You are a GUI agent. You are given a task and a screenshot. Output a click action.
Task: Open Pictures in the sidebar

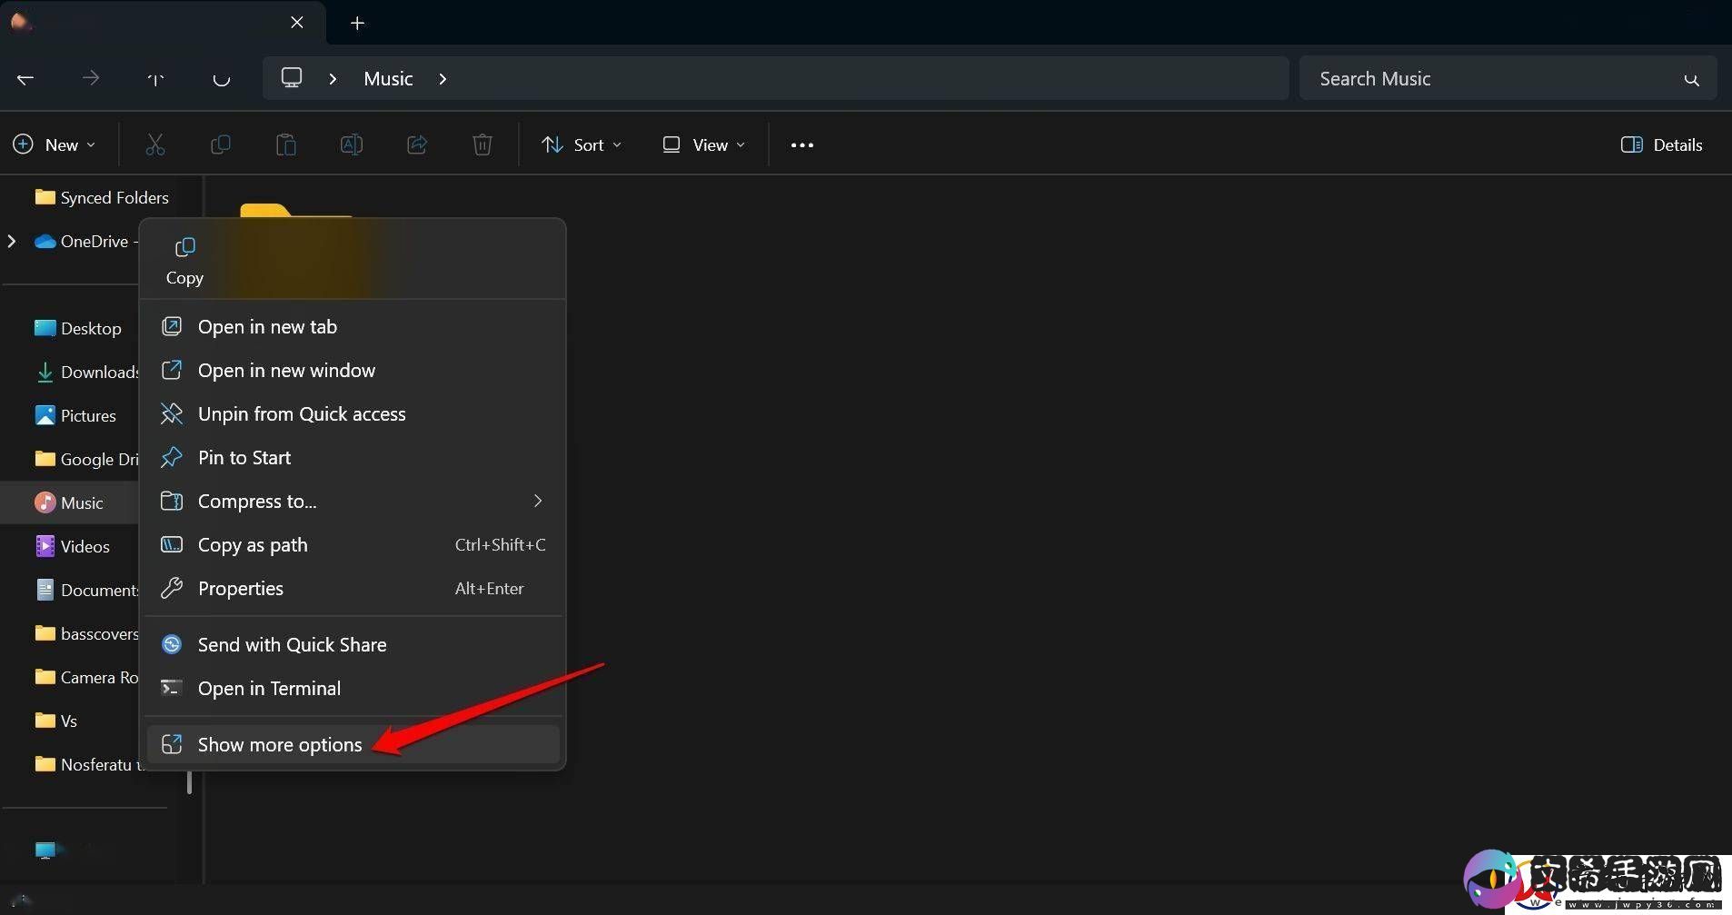[75, 416]
